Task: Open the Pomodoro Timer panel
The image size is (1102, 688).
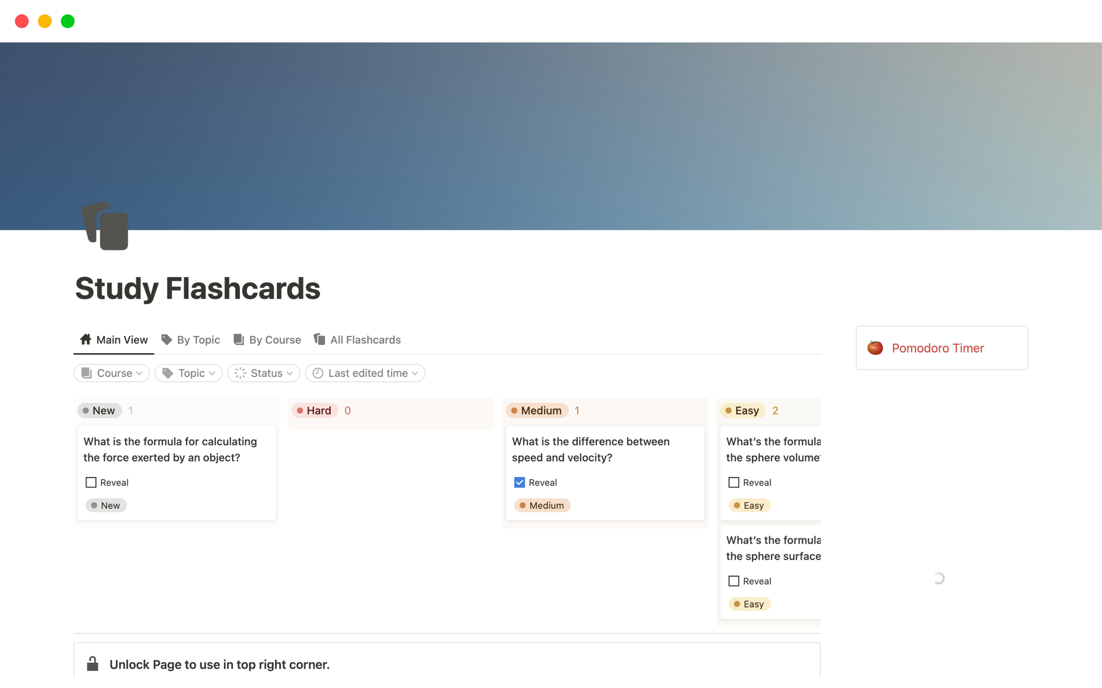Action: tap(938, 347)
